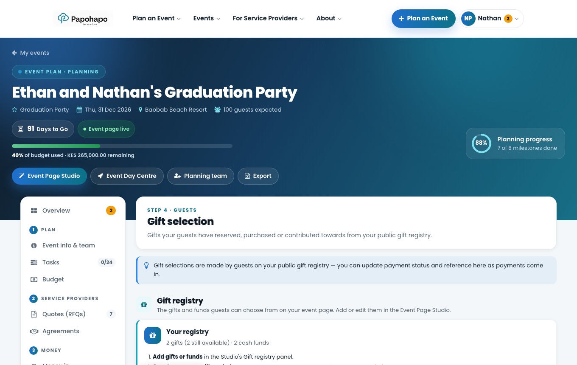Viewport: 577px width, 365px height.
Task: Open the Planning team
Action: 200,176
